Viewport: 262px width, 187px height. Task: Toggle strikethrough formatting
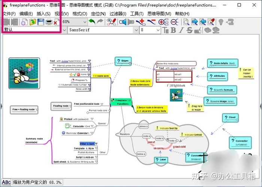coord(189,30)
